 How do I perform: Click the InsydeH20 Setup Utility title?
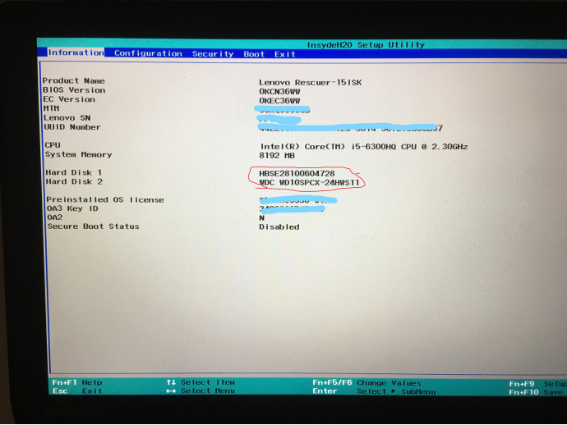366,44
